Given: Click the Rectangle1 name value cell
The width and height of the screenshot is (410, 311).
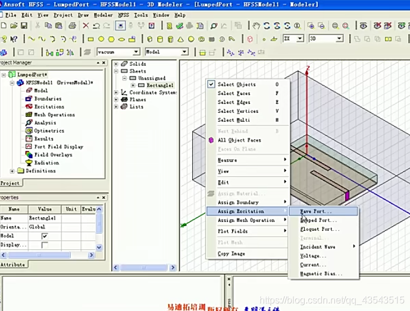Looking at the screenshot, I should [x=45, y=218].
